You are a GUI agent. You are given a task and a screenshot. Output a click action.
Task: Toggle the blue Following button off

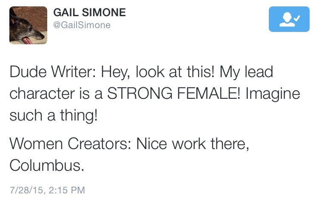pos(290,20)
